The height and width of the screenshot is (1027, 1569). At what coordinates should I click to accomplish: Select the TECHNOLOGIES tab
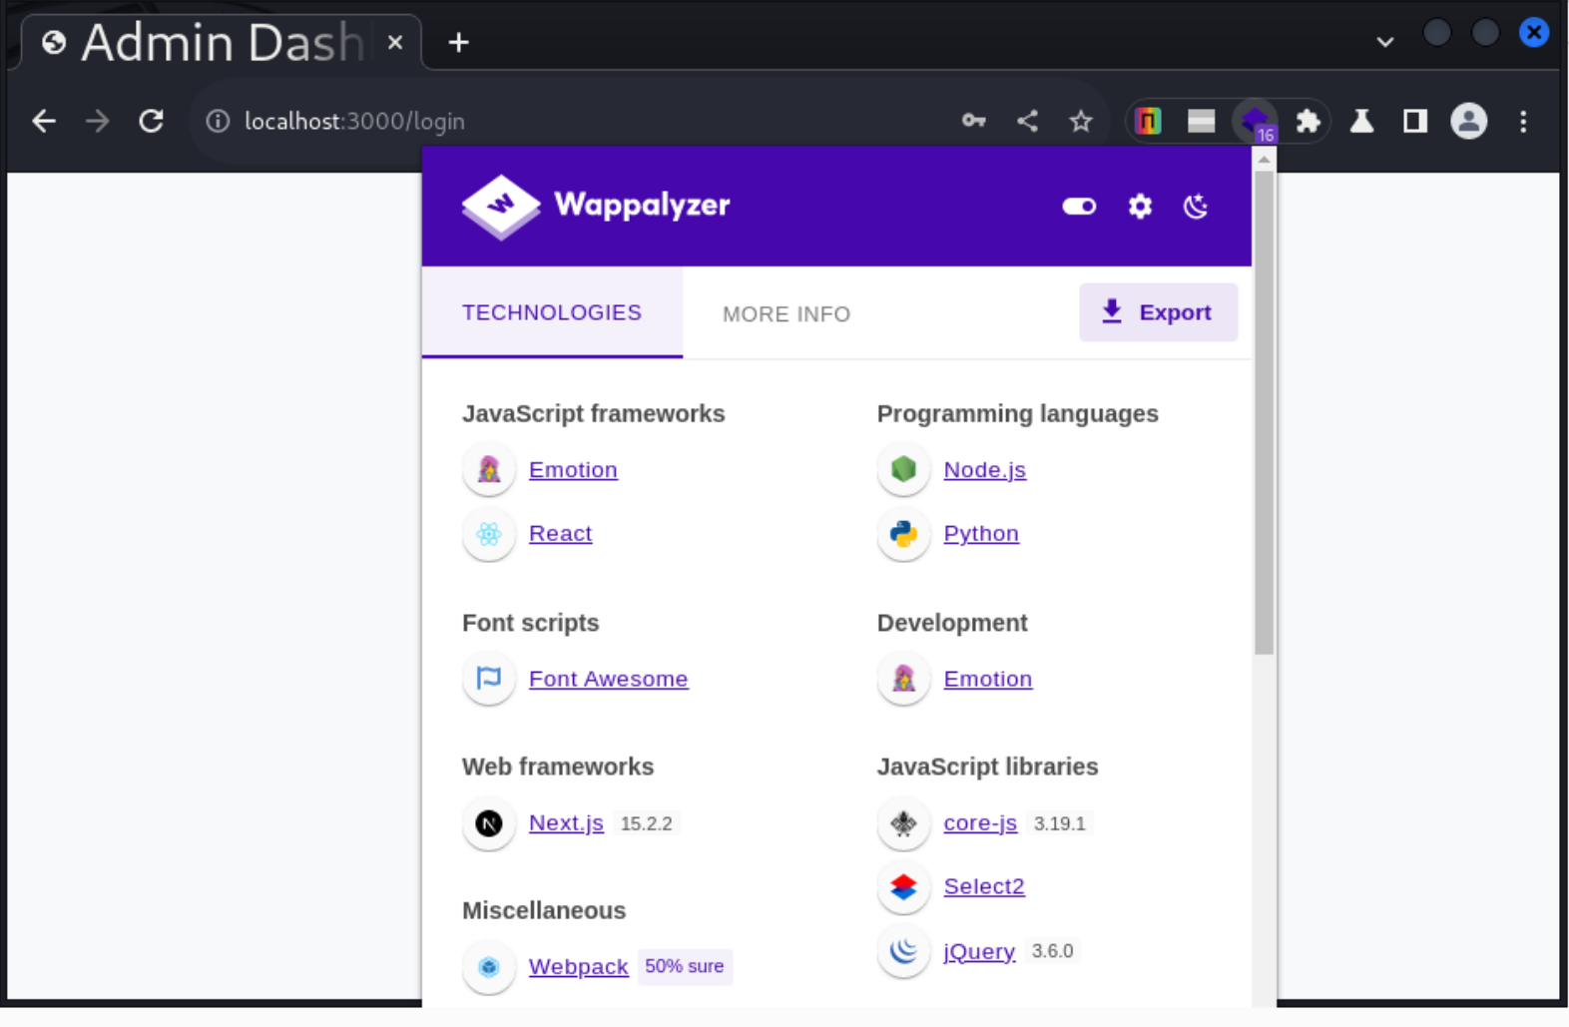point(552,312)
